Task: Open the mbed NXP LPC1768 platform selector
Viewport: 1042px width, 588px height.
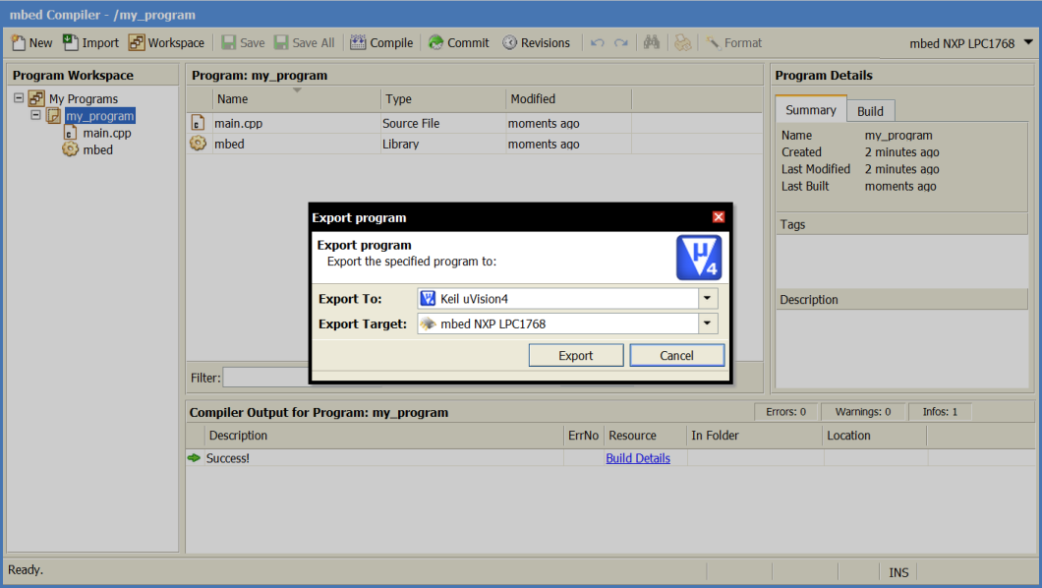Action: coord(971,42)
